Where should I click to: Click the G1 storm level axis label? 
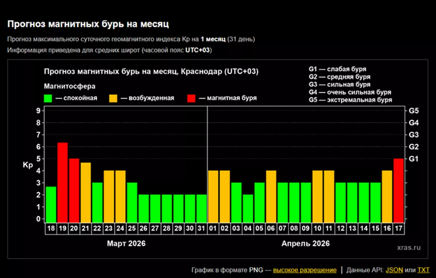[414, 159]
